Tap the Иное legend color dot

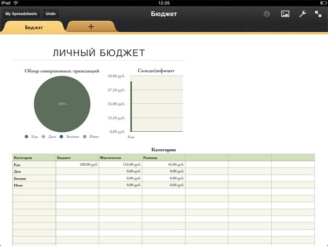pyautogui.click(x=85, y=137)
